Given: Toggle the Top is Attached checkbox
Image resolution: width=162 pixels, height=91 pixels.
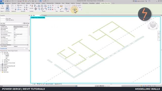Looking at the screenshot, I should pyautogui.click(x=14, y=39).
